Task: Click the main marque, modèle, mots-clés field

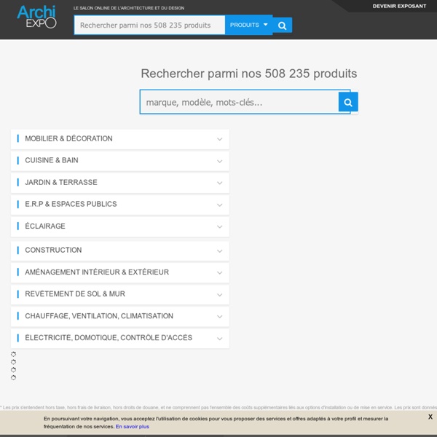Action: [239, 103]
